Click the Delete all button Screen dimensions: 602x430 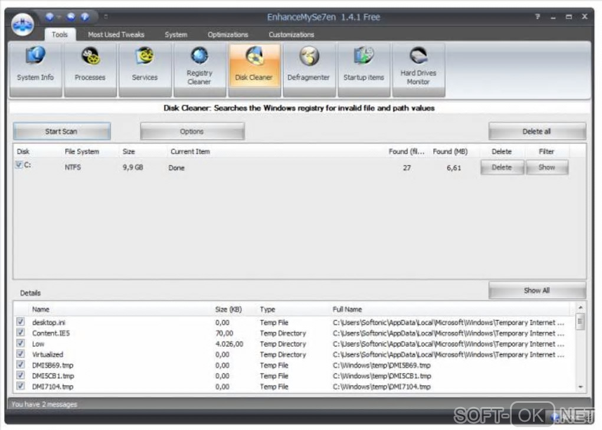[x=536, y=132]
